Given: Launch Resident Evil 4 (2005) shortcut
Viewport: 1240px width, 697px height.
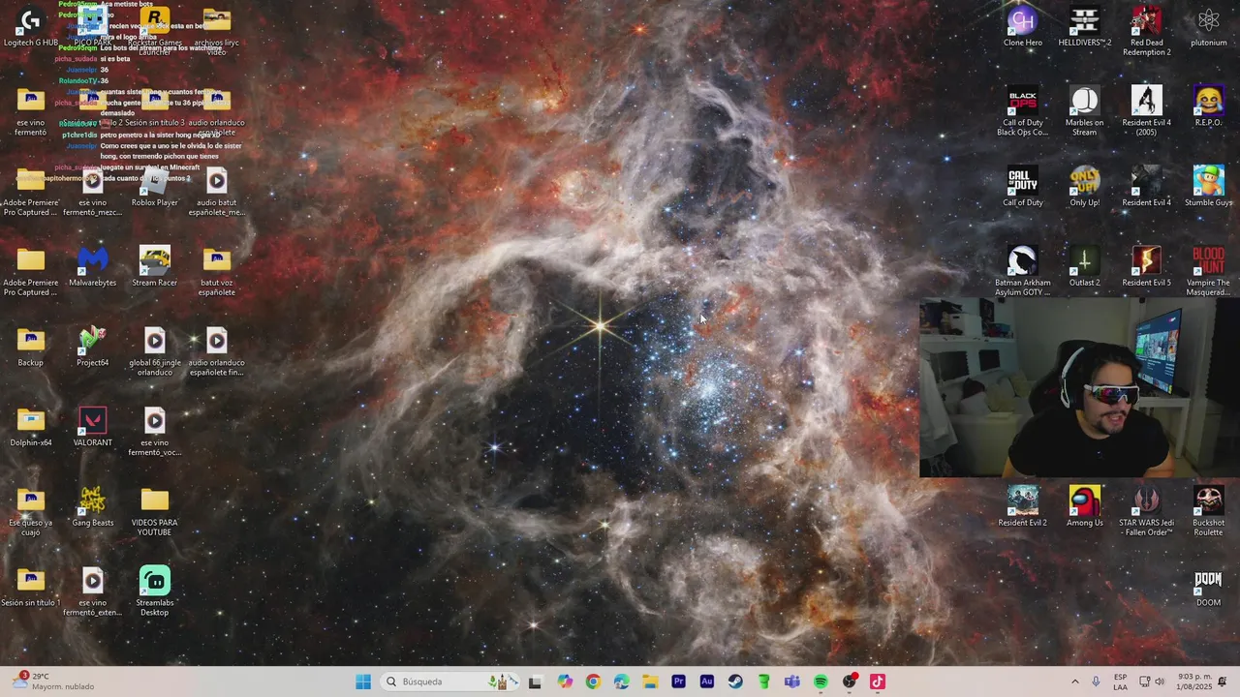Looking at the screenshot, I should (1147, 112).
